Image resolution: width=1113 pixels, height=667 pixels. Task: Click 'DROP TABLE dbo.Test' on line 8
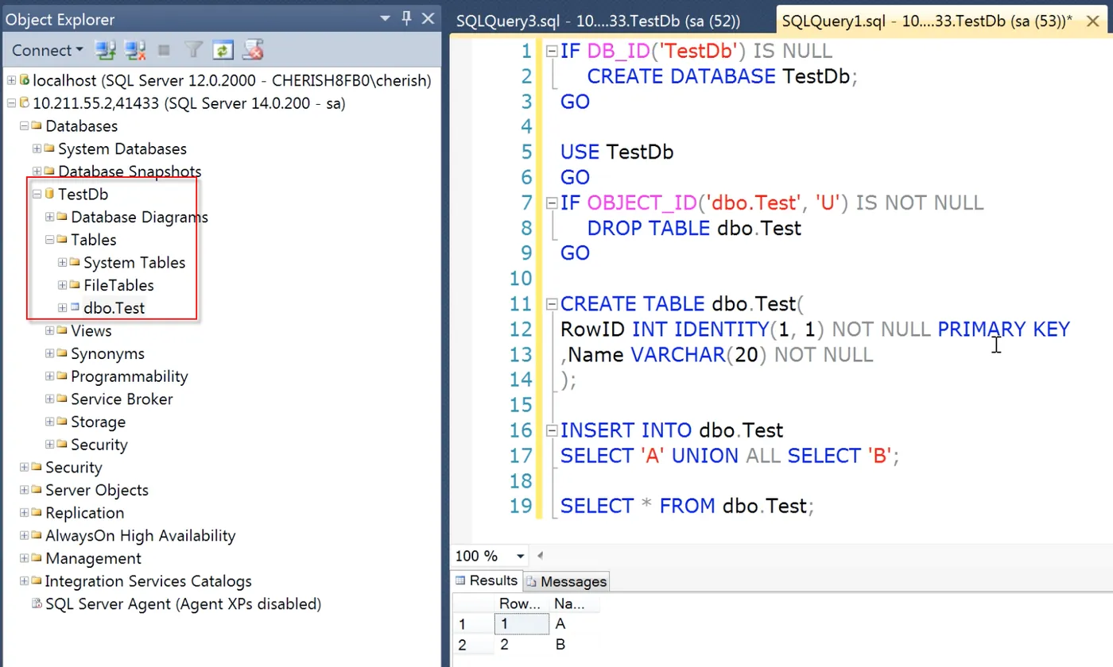[x=694, y=228]
